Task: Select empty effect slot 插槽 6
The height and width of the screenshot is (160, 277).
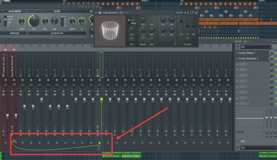Action: 244,81
